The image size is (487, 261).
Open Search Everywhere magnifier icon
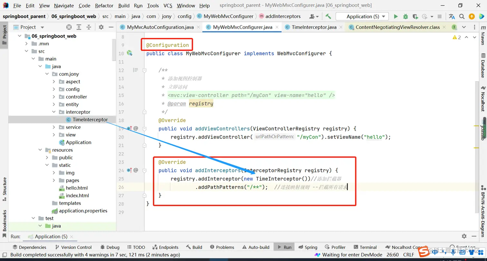click(462, 16)
